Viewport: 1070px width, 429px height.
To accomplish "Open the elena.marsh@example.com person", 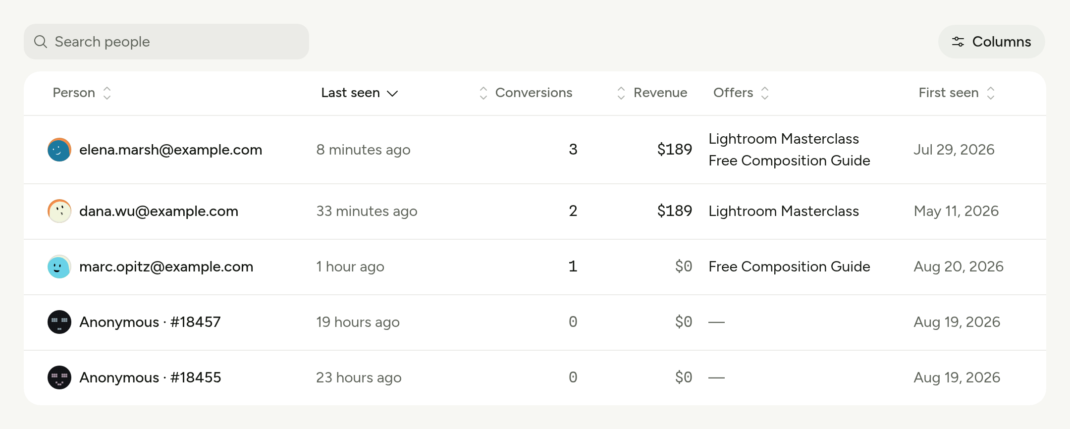I will pyautogui.click(x=170, y=150).
